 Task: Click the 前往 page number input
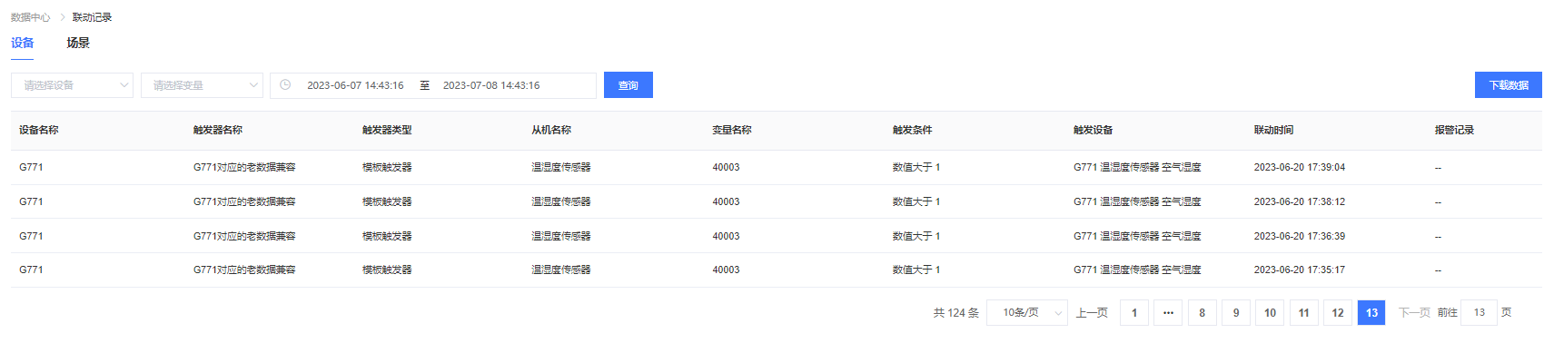(x=1479, y=312)
